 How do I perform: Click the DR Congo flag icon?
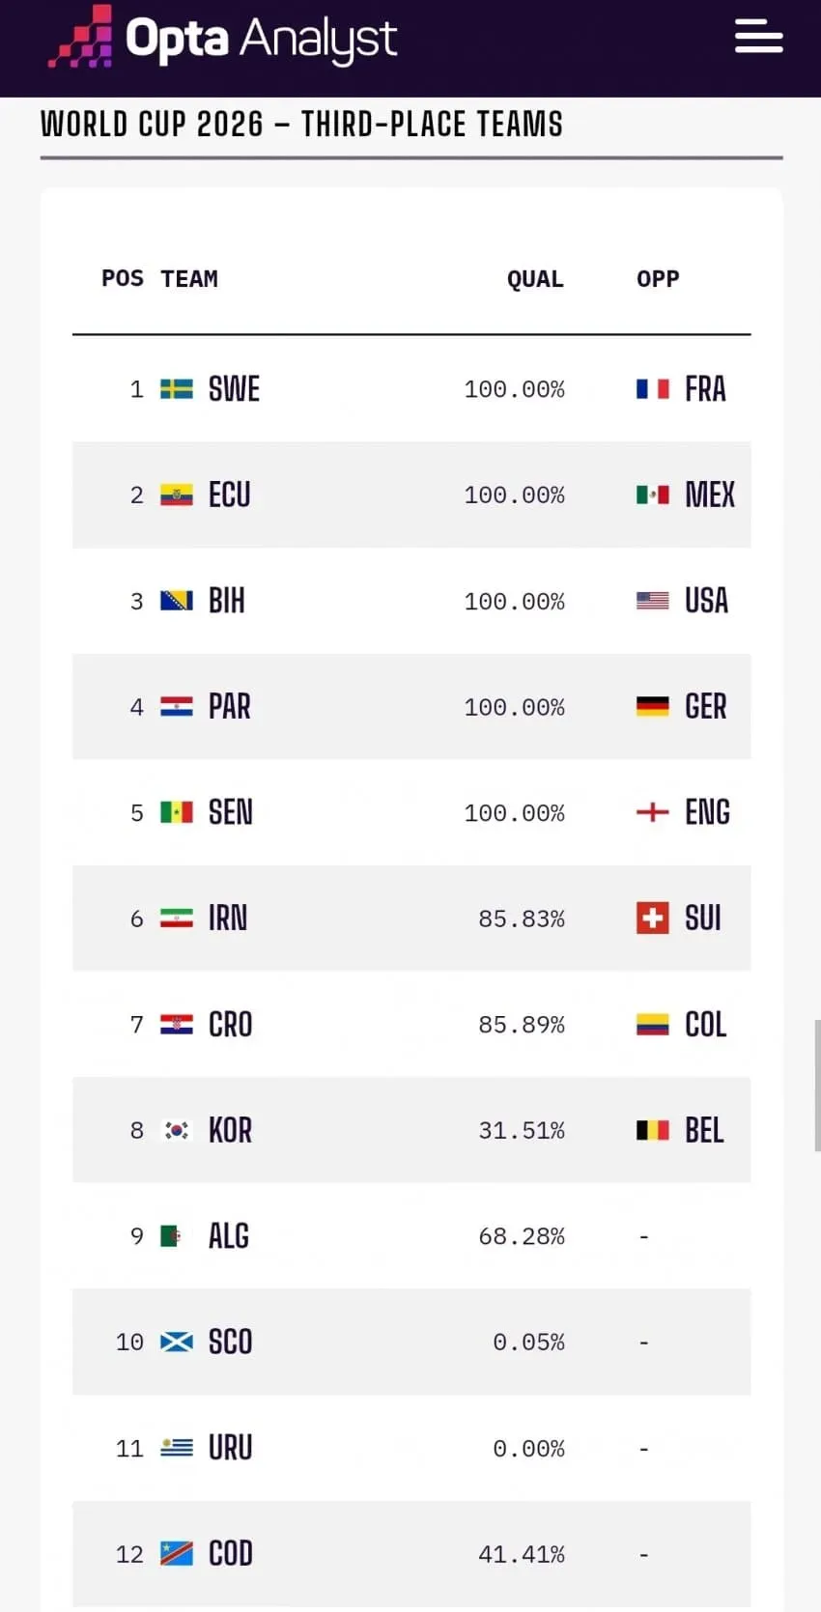[x=176, y=1553]
